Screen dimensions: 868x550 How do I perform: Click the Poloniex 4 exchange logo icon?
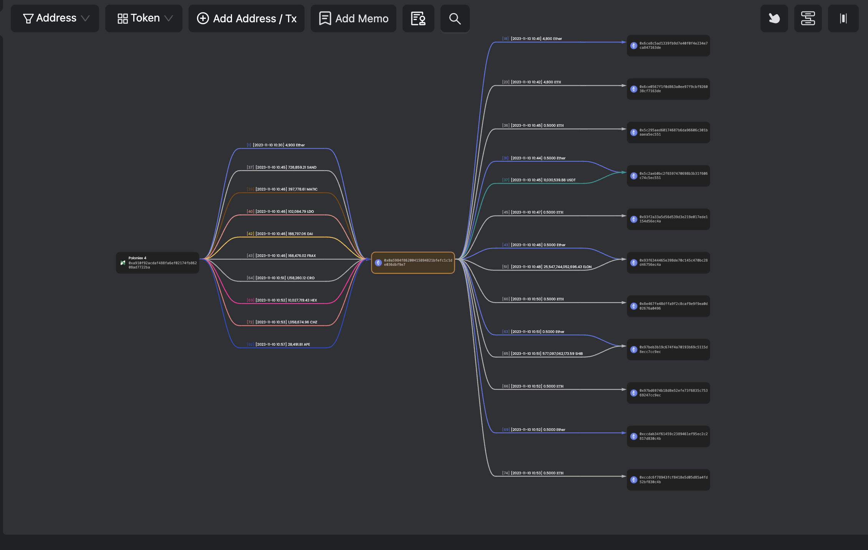[x=123, y=263]
